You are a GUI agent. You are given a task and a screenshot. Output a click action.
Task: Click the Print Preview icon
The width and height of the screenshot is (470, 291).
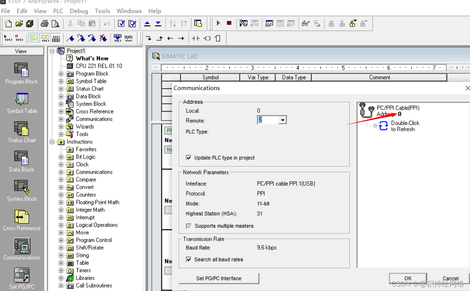[55, 23]
